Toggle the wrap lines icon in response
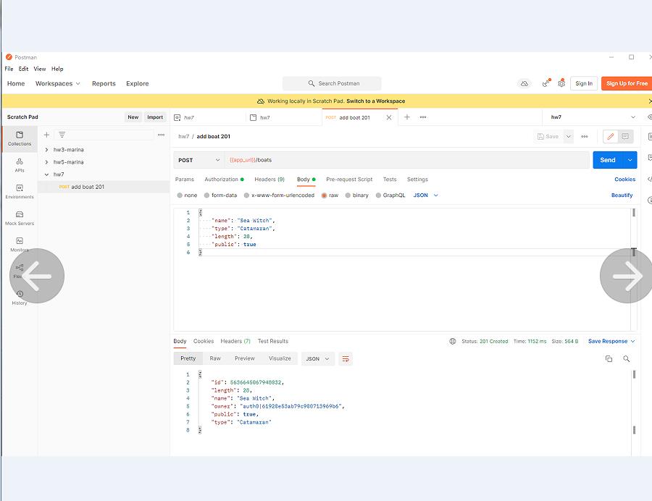Screen dimensions: 652x501 pyautogui.click(x=346, y=359)
